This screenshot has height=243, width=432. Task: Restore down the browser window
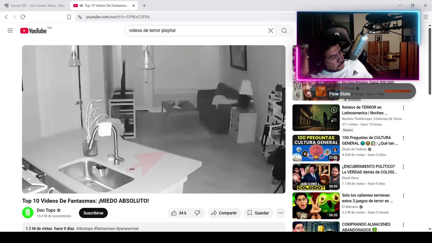click(x=412, y=5)
